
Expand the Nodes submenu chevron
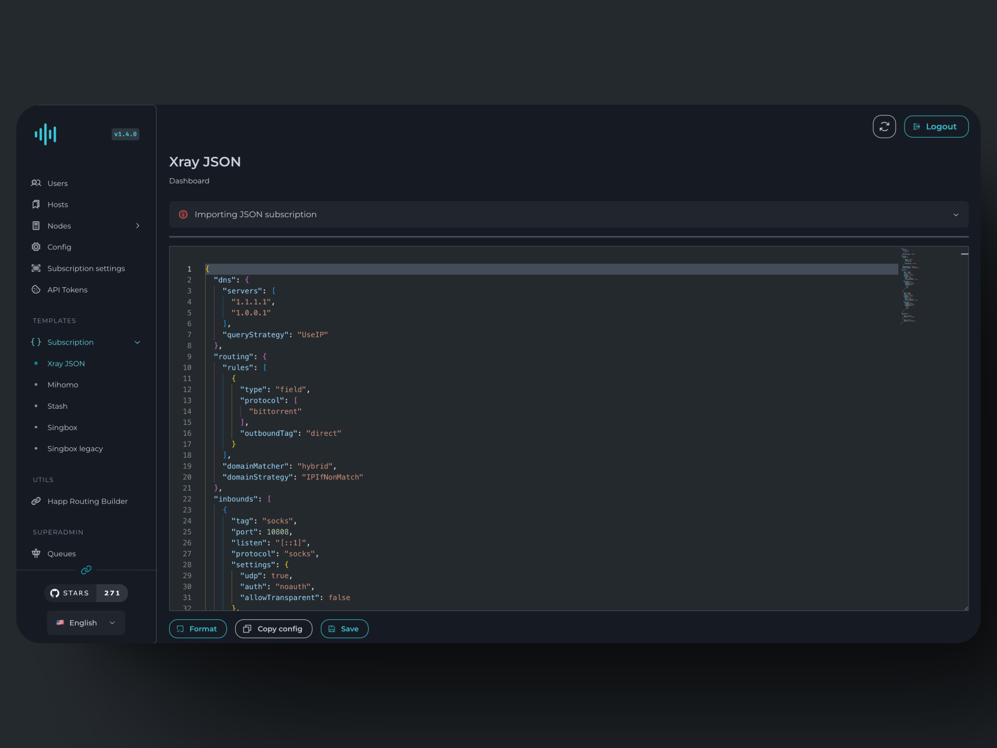[138, 225]
